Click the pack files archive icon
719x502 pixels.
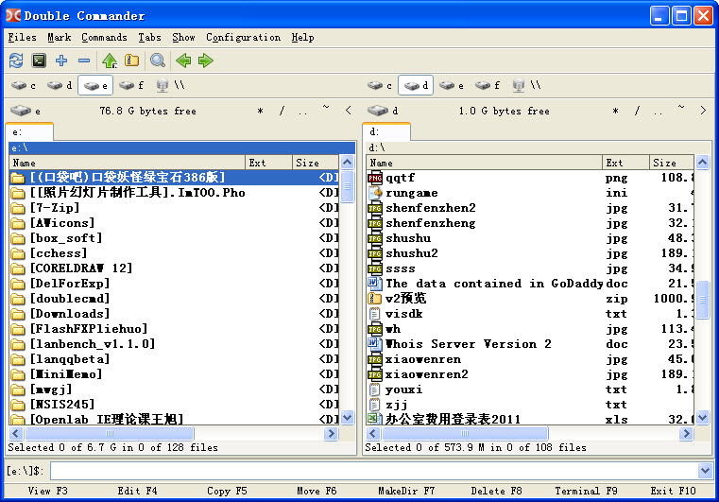[x=131, y=61]
